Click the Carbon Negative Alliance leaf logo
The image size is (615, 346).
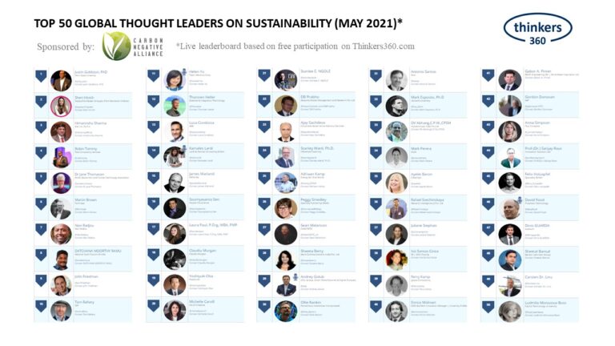[116, 46]
